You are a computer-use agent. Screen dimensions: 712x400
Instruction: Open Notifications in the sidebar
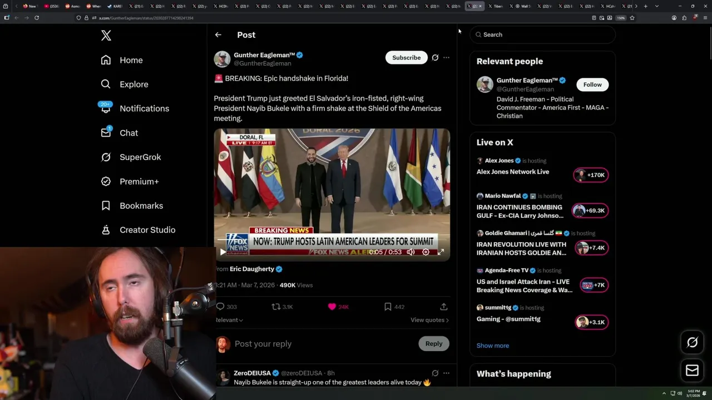135,108
